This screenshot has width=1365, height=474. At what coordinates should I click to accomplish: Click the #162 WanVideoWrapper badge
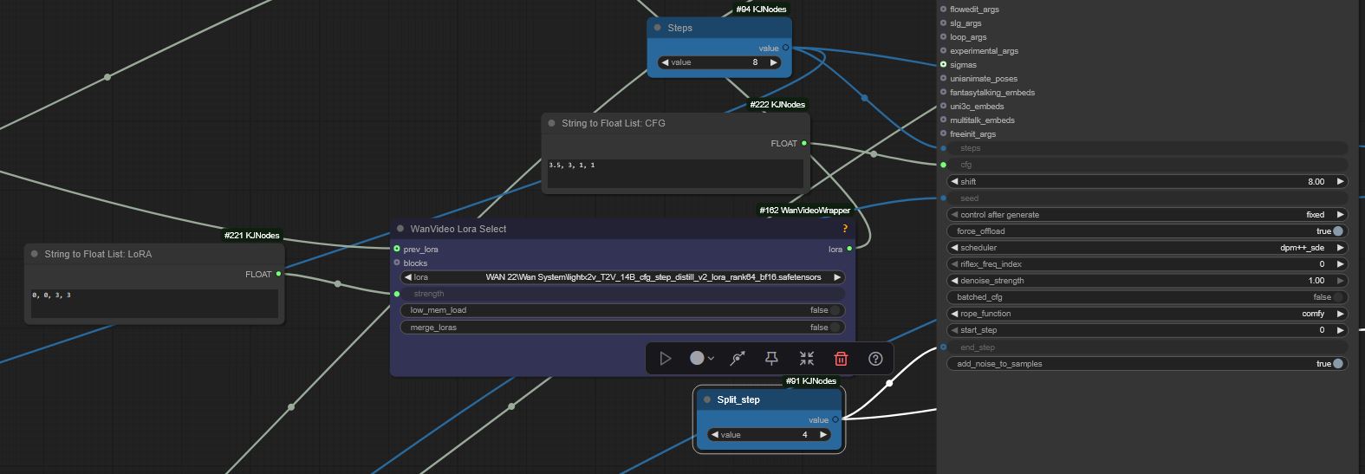(x=805, y=210)
